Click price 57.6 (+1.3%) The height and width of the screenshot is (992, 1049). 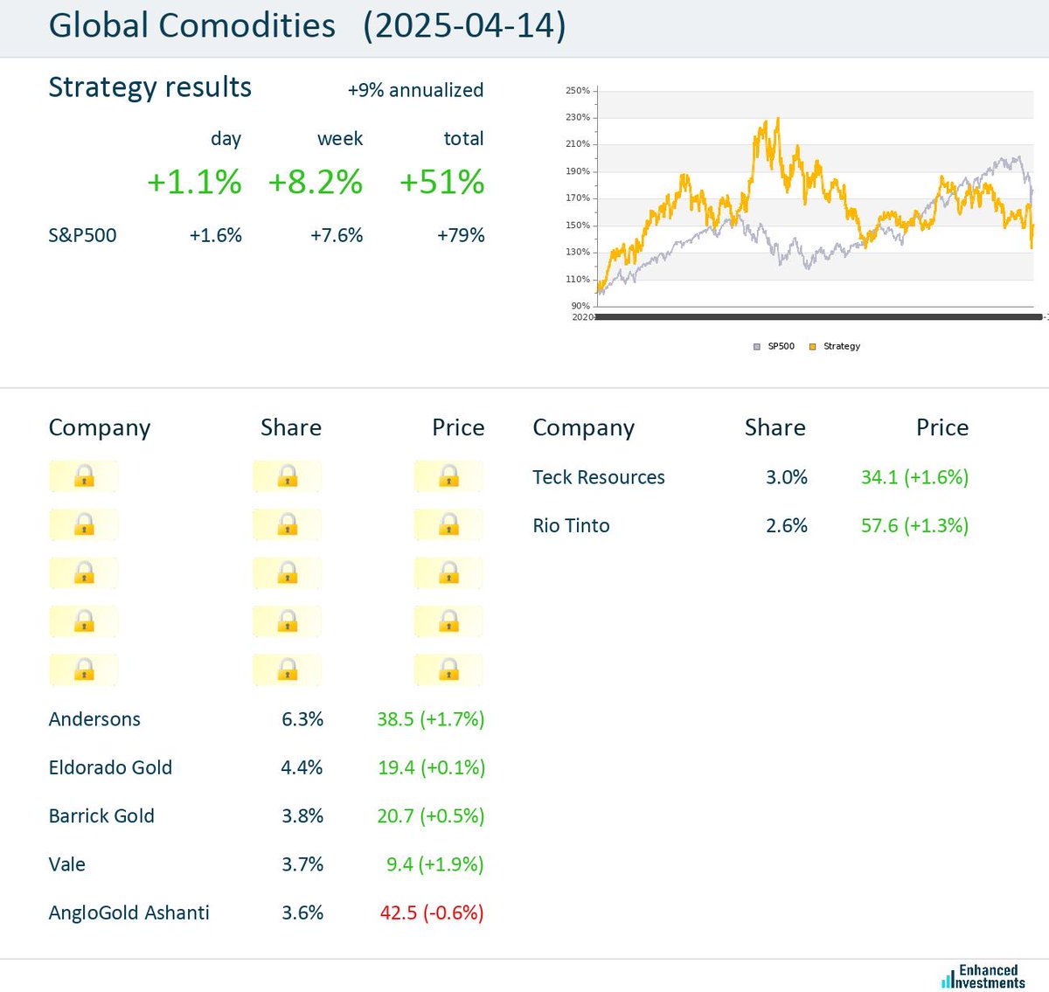tap(915, 525)
